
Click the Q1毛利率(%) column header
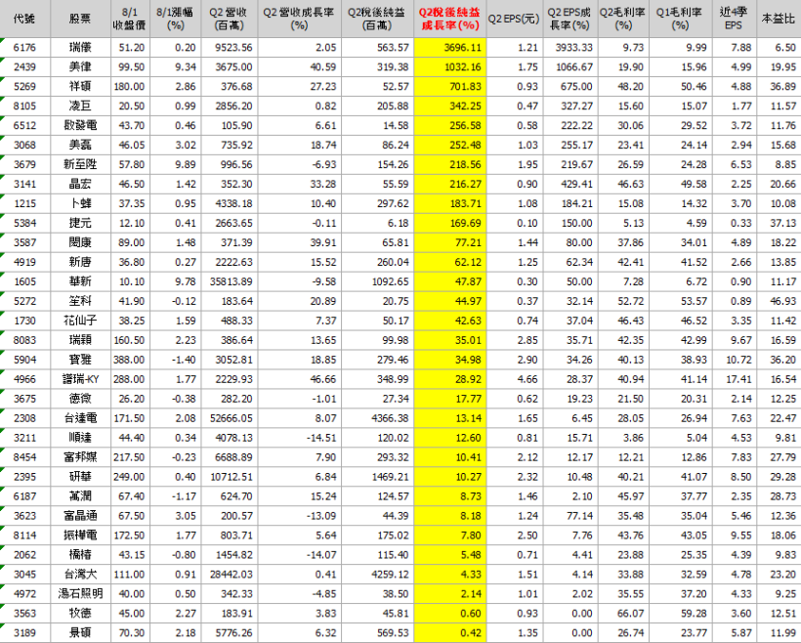[x=681, y=19]
